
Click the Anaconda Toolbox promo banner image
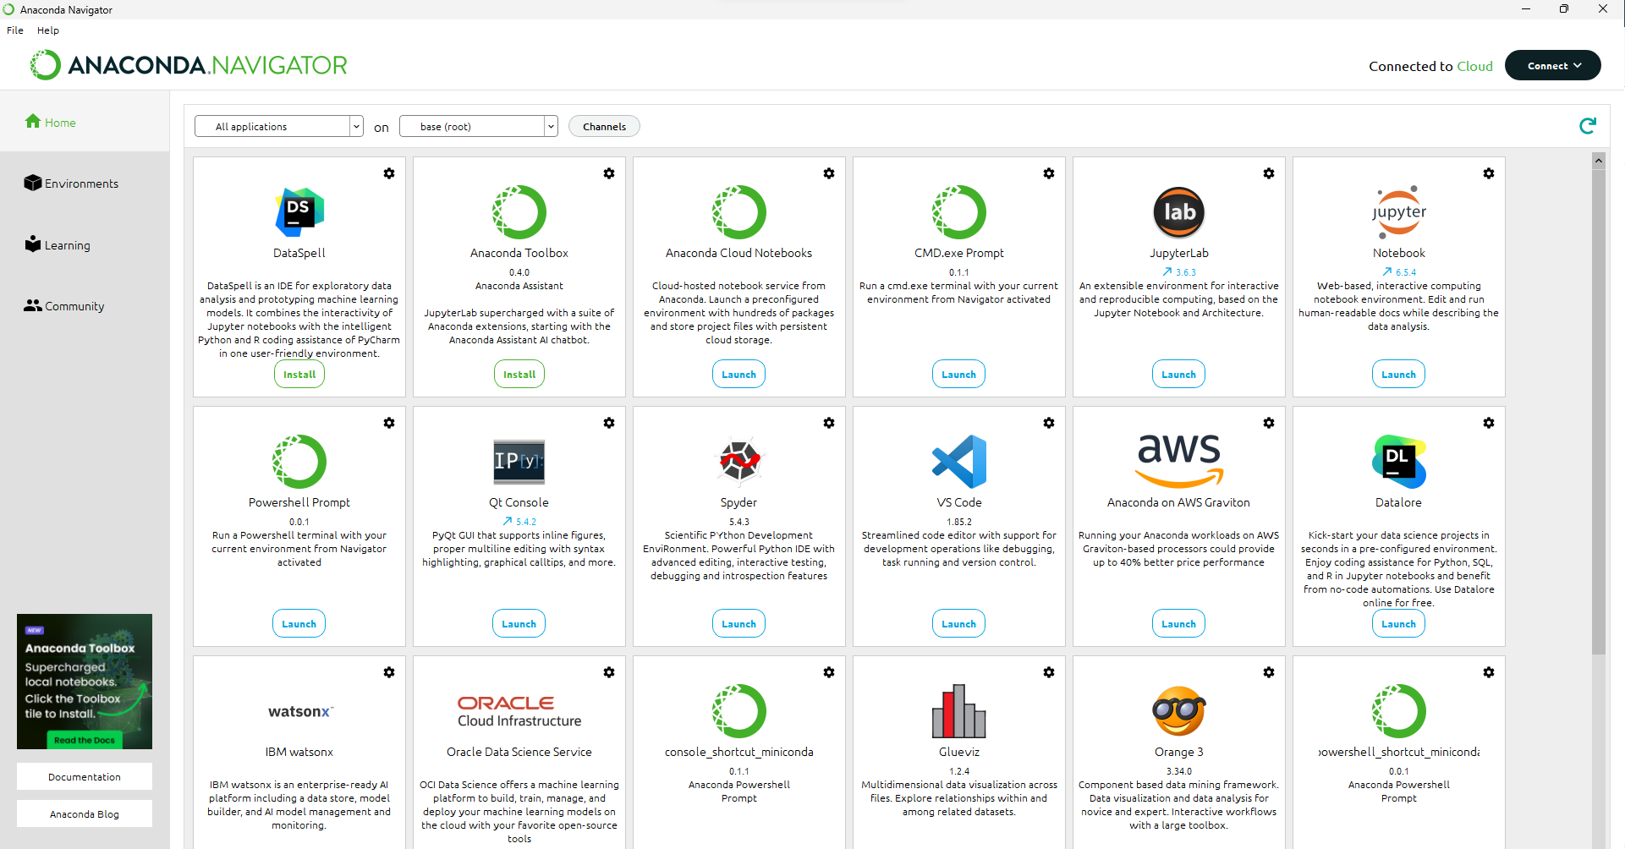(85, 682)
